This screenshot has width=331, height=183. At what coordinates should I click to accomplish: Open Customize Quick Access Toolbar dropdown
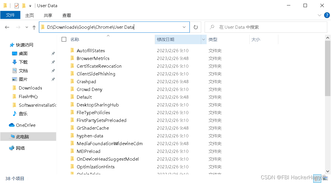tap(30, 6)
